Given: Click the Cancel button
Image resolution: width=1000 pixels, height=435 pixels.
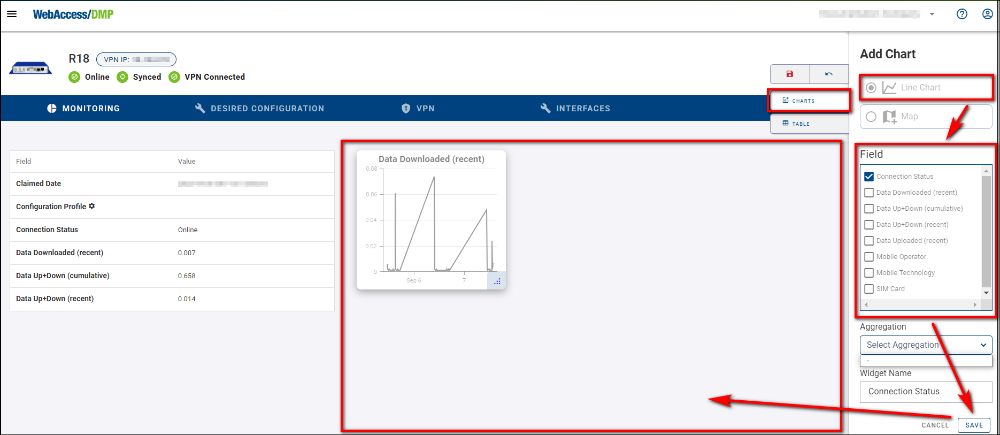Looking at the screenshot, I should tap(935, 425).
